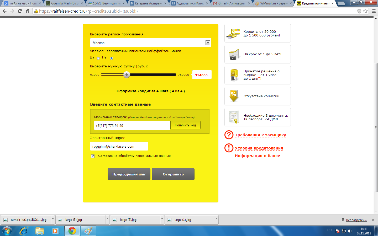
Task: Switch to the Аудиозаписи tab
Action: pos(190,3)
